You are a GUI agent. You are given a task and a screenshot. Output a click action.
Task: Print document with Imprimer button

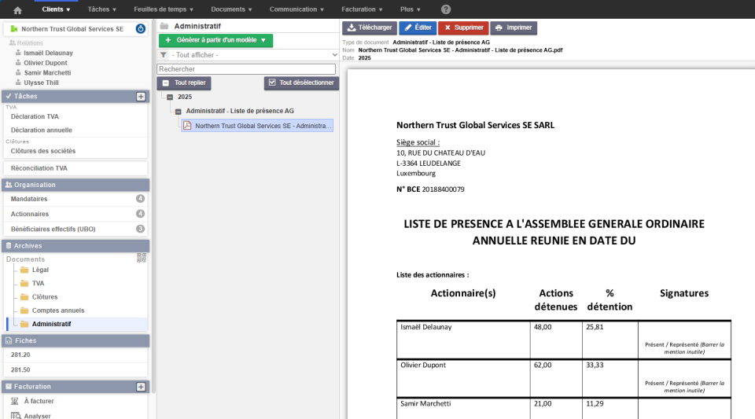514,28
